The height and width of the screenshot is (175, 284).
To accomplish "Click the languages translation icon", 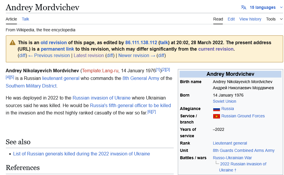I will [x=243, y=7].
